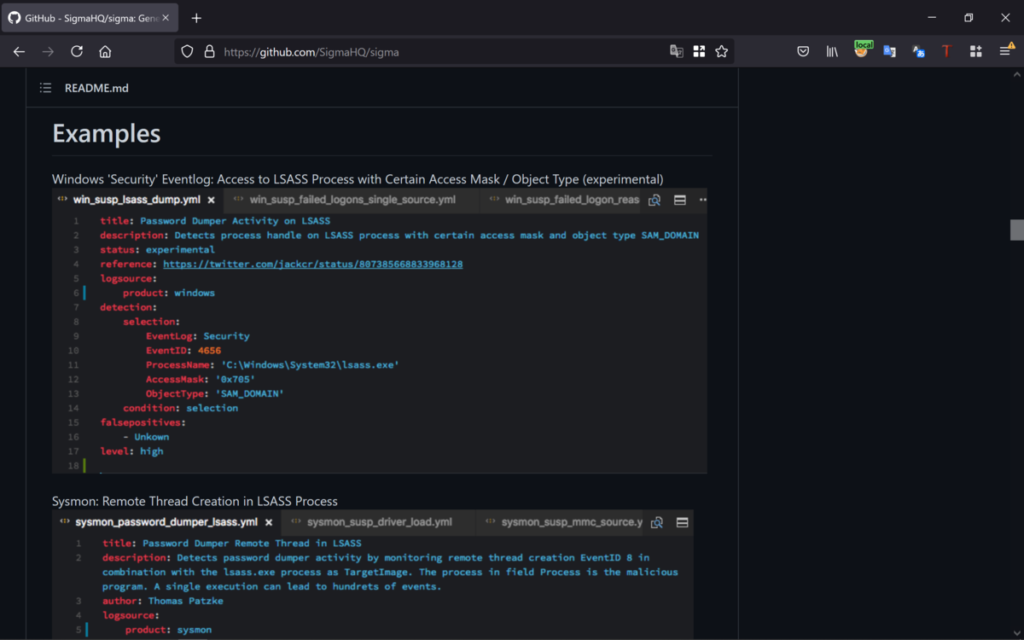Open the Firefox home page
1024x640 pixels.
tap(105, 51)
